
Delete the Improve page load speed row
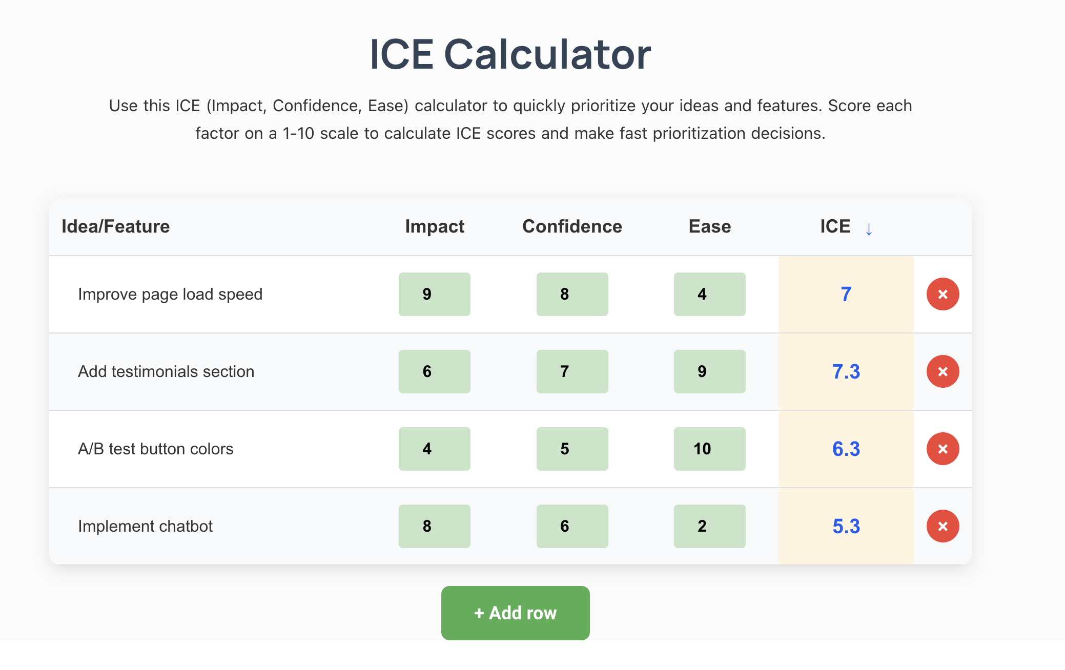pos(943,294)
